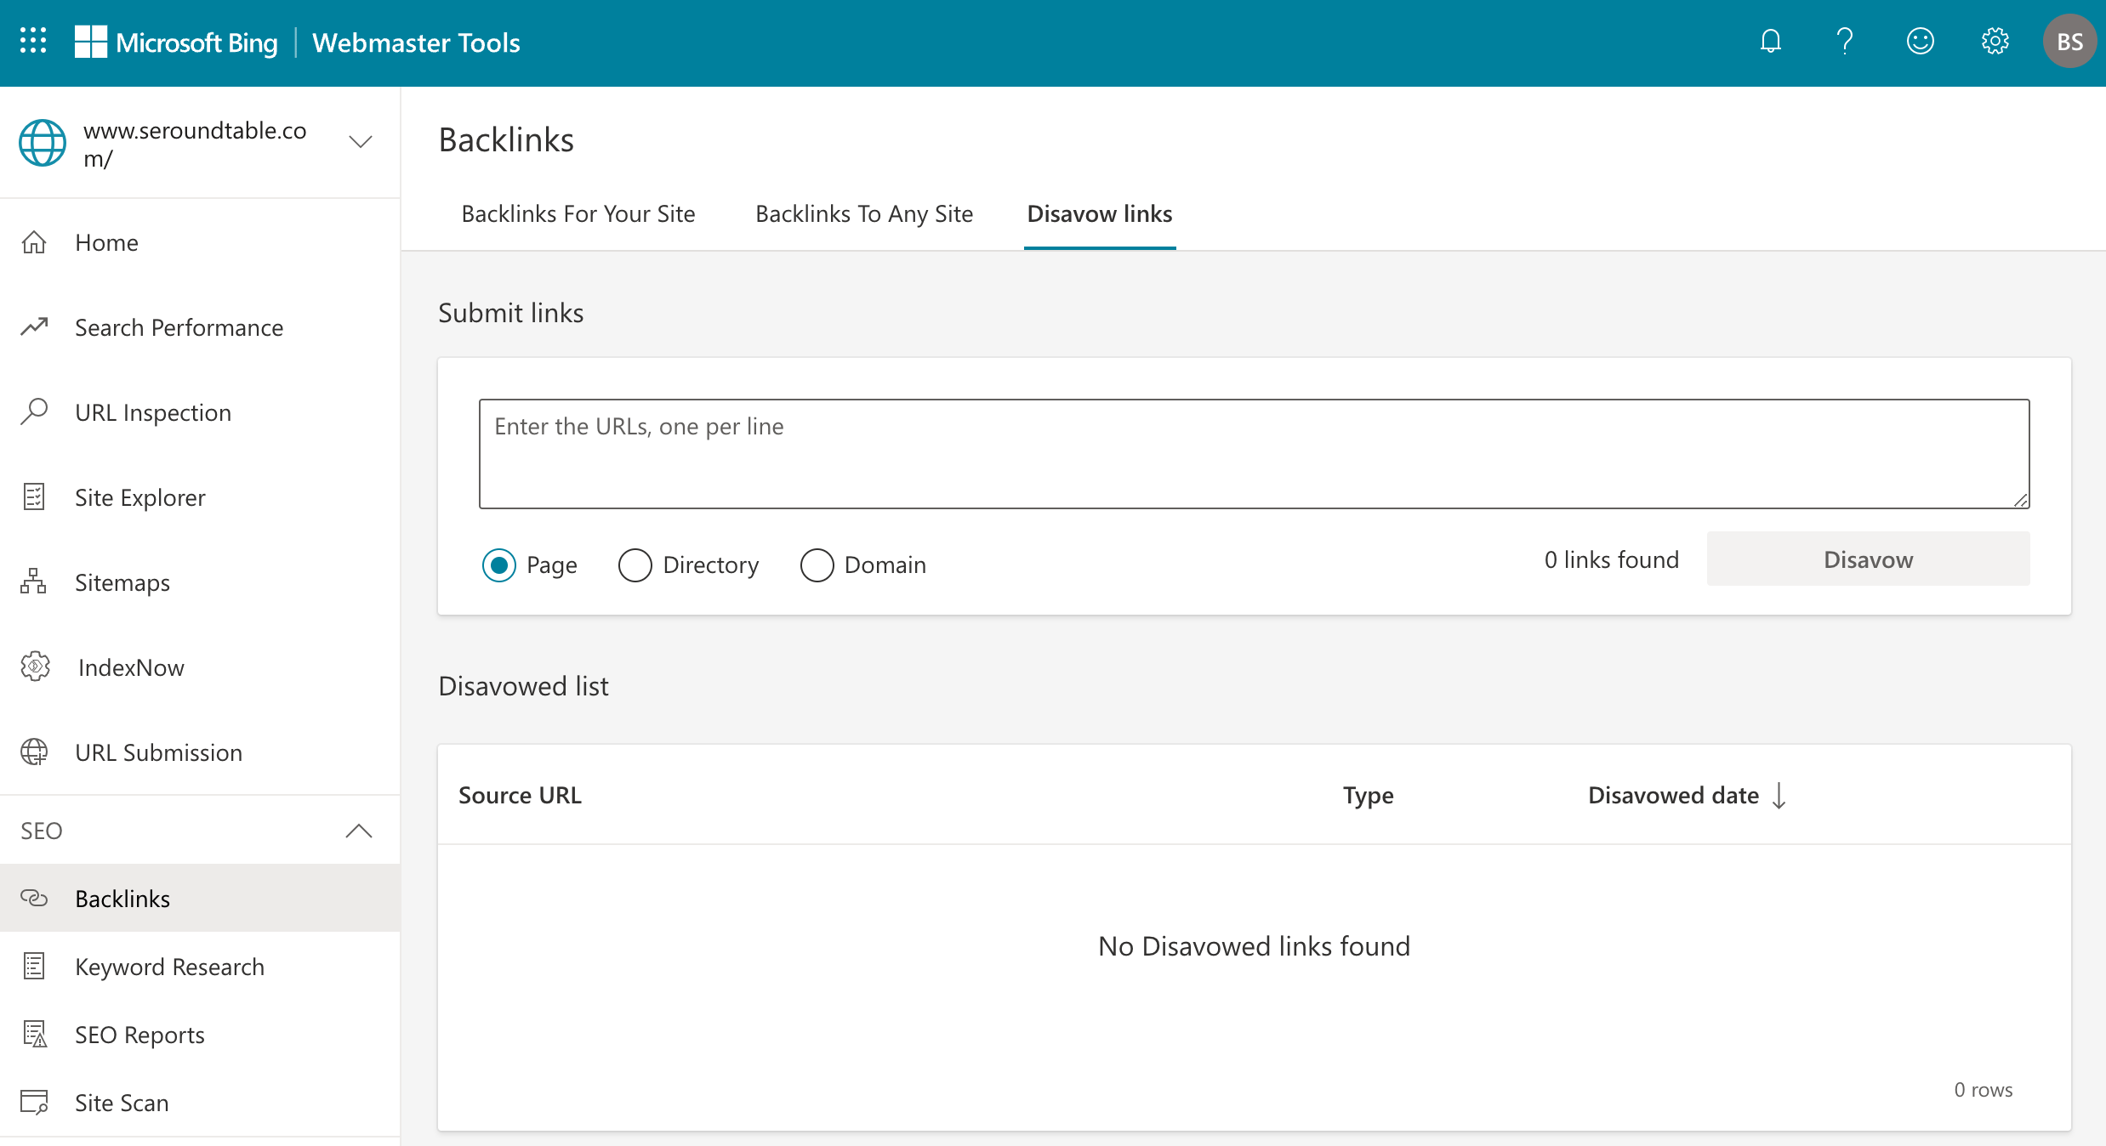Click the Disavow button

1868,559
